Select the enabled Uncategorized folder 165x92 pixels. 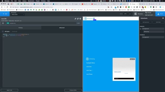tap(153, 29)
